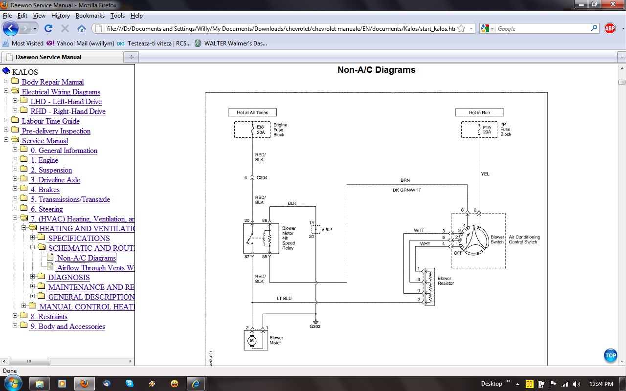Open a new tab
This screenshot has width=626, height=391.
coord(131,57)
